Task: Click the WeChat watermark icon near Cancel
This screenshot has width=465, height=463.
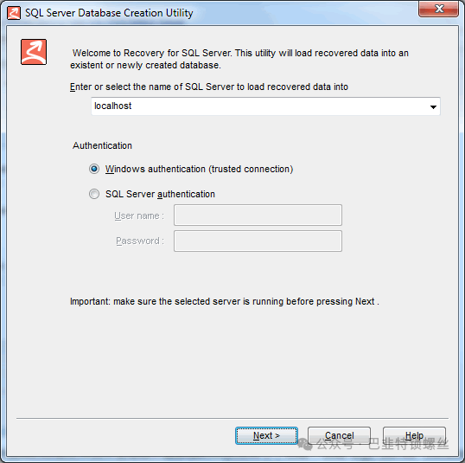Action: [x=304, y=444]
